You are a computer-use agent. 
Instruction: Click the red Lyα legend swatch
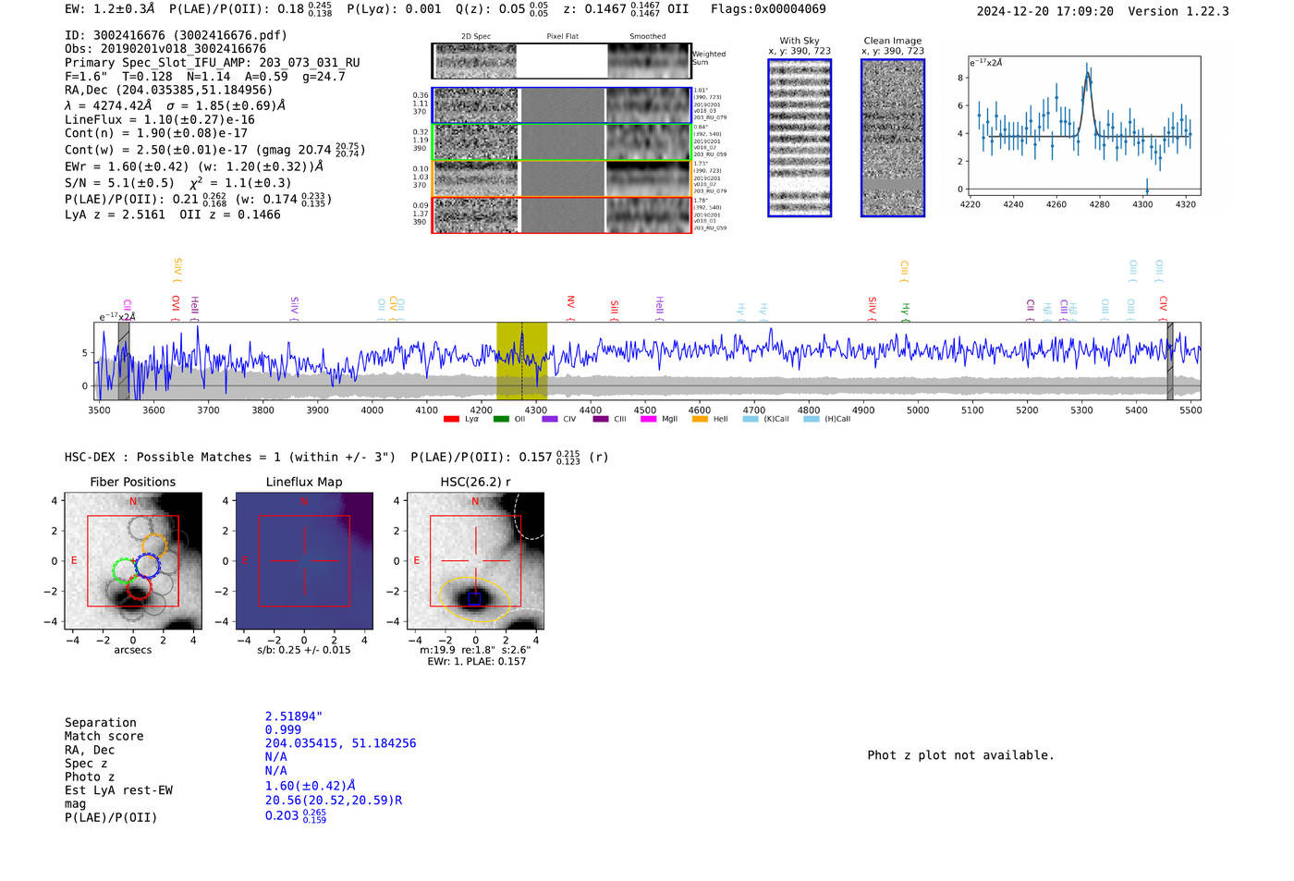(x=451, y=419)
